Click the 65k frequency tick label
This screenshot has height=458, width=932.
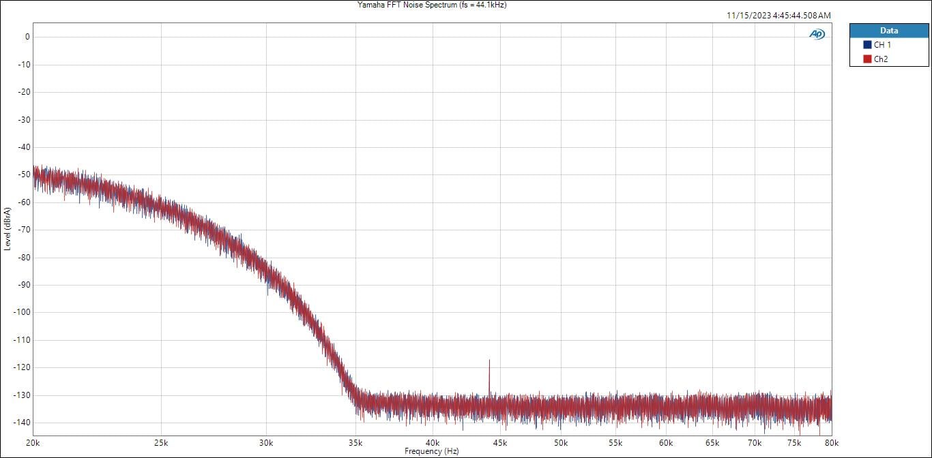[x=712, y=442]
